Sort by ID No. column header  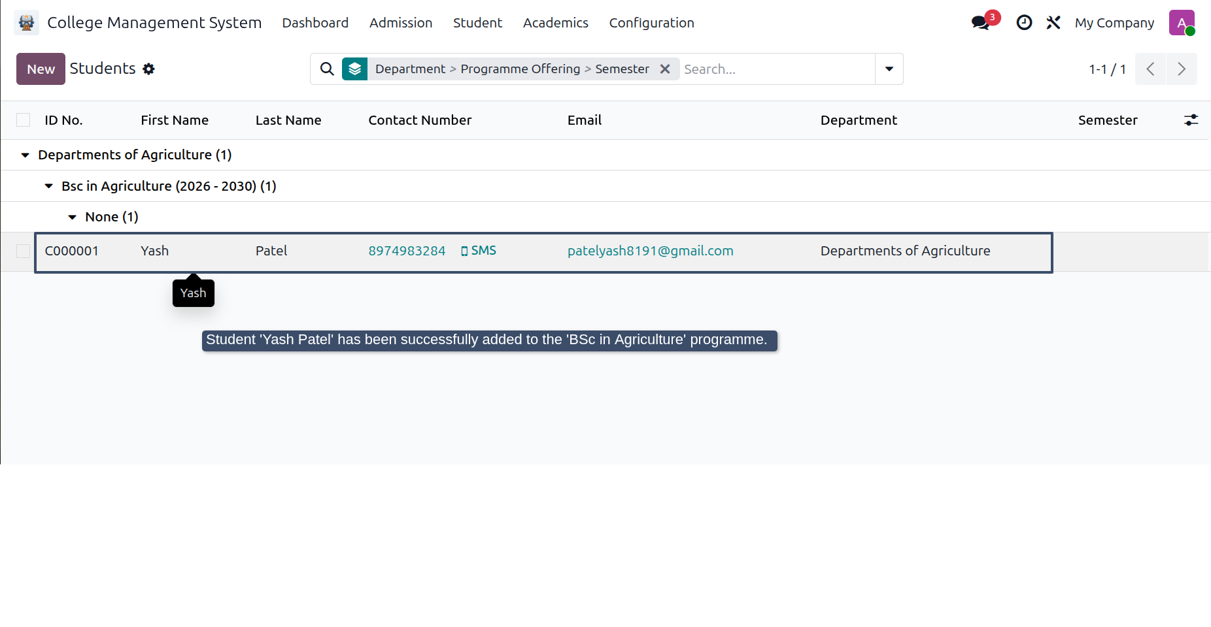[63, 120]
